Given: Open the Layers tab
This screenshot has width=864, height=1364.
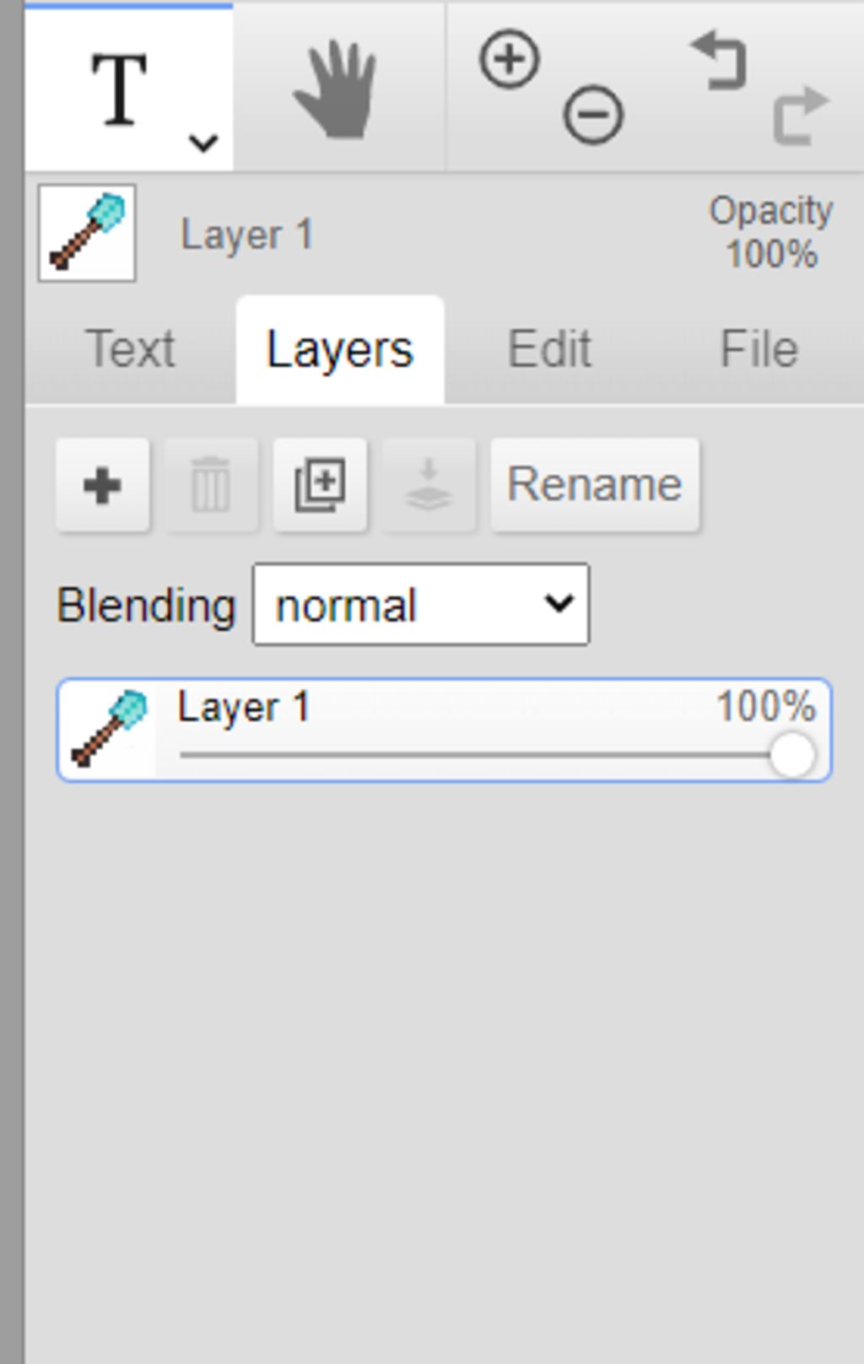Looking at the screenshot, I should [340, 349].
